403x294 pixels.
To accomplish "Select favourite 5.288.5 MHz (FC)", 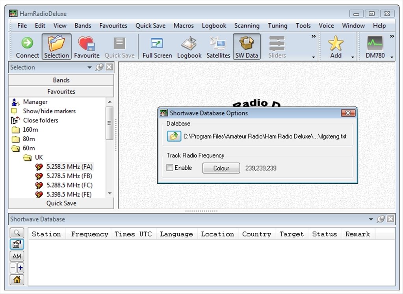I will pyautogui.click(x=69, y=185).
